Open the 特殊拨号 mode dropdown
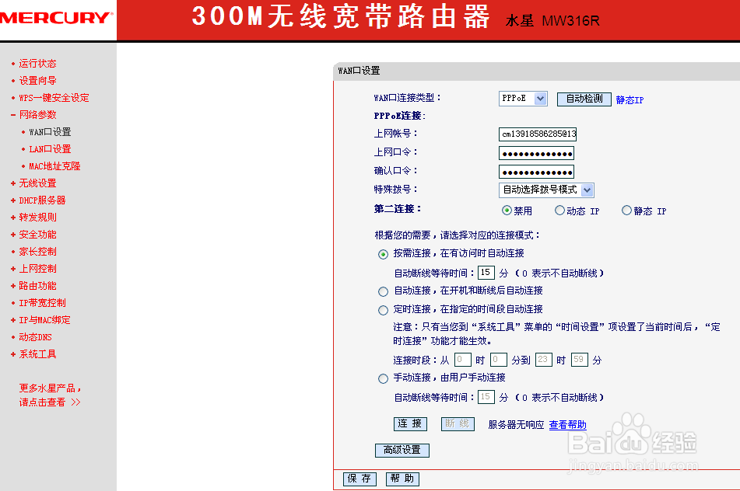 tap(546, 190)
